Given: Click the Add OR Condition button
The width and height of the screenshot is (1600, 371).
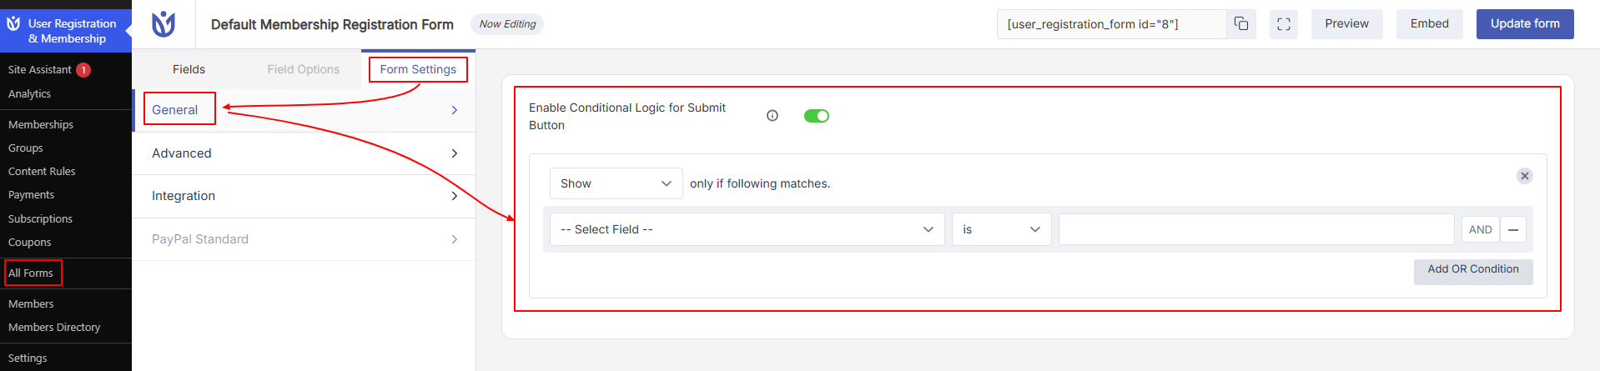Looking at the screenshot, I should coord(1473,271).
